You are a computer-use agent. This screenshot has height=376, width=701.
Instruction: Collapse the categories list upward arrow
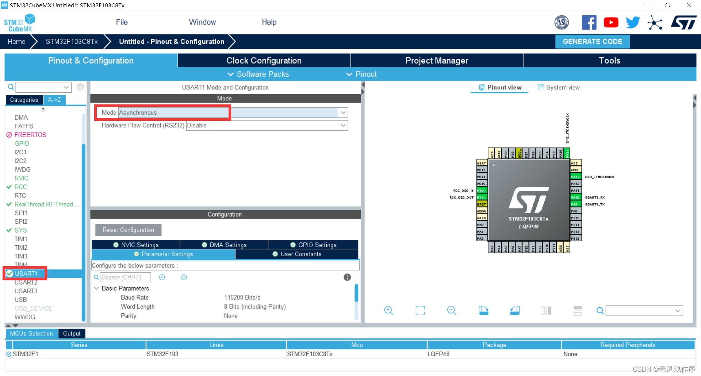pos(43,109)
